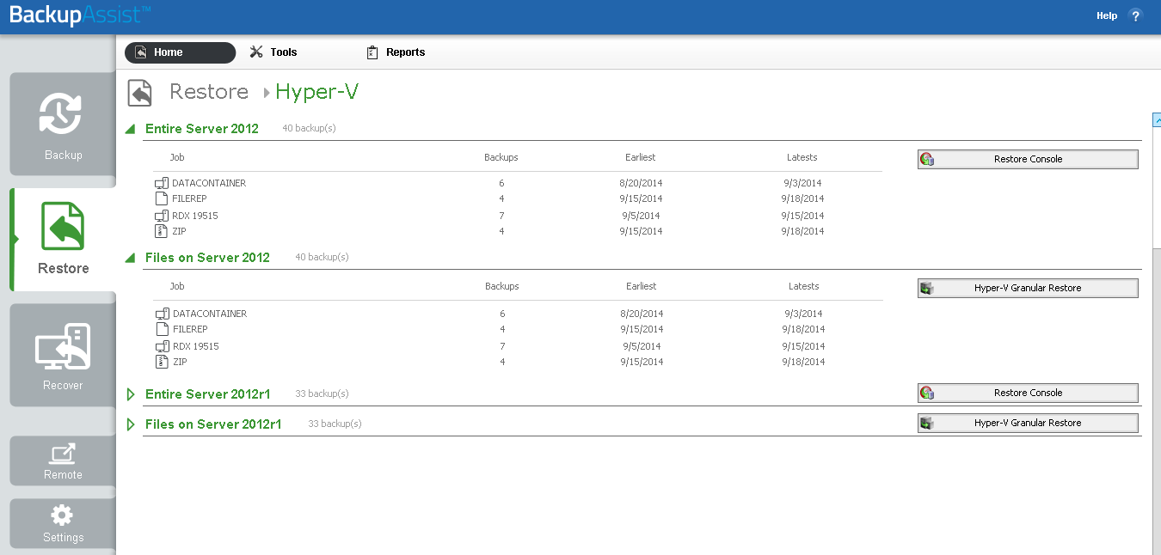Screen dimensions: 1161x555
Task: Click the Restore breadcrumb link
Action: click(x=209, y=92)
